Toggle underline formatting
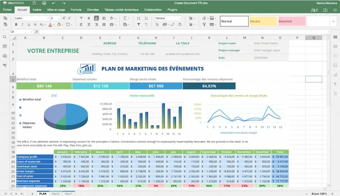Image resolution: width=340 pixels, height=196 pixels. point(29,24)
